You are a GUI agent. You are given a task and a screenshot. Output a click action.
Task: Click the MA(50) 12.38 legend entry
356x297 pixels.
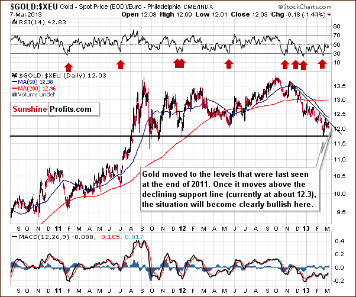click(35, 82)
